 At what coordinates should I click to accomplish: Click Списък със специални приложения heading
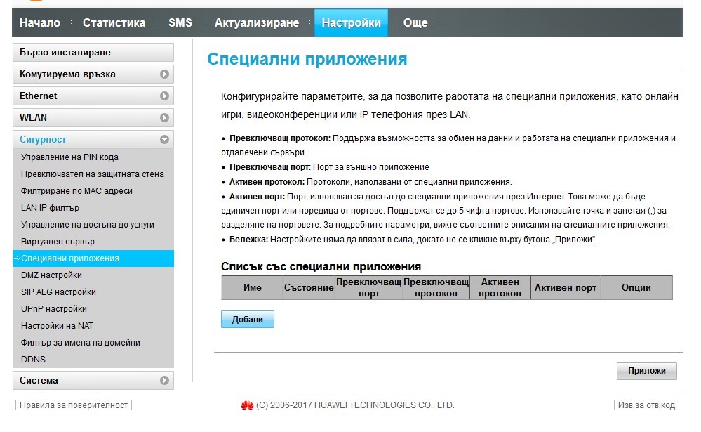pyautogui.click(x=321, y=267)
